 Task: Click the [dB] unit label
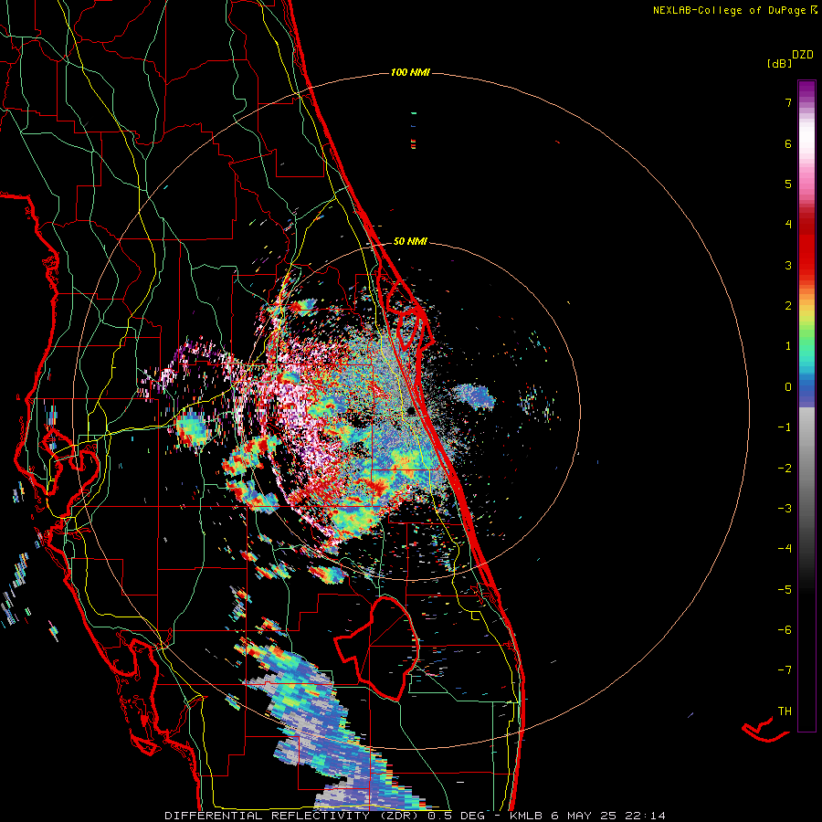point(780,63)
